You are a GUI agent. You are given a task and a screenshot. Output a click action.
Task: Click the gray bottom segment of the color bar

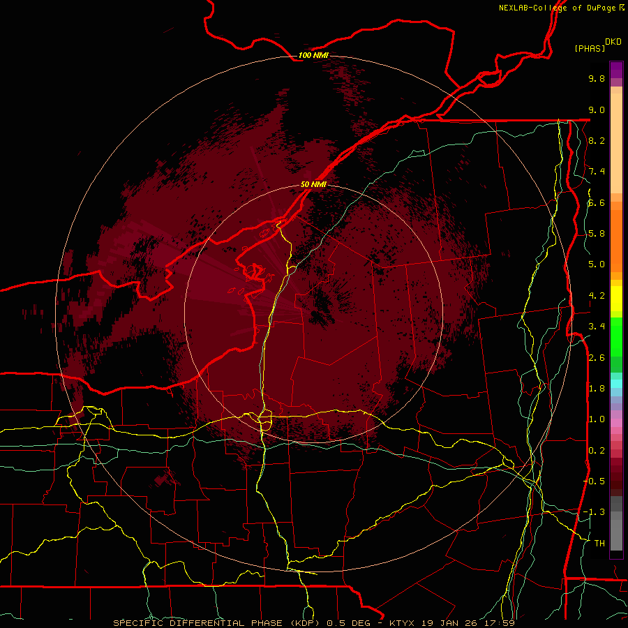(x=616, y=531)
